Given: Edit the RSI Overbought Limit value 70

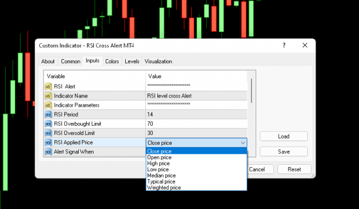Looking at the screenshot, I should tap(196, 124).
